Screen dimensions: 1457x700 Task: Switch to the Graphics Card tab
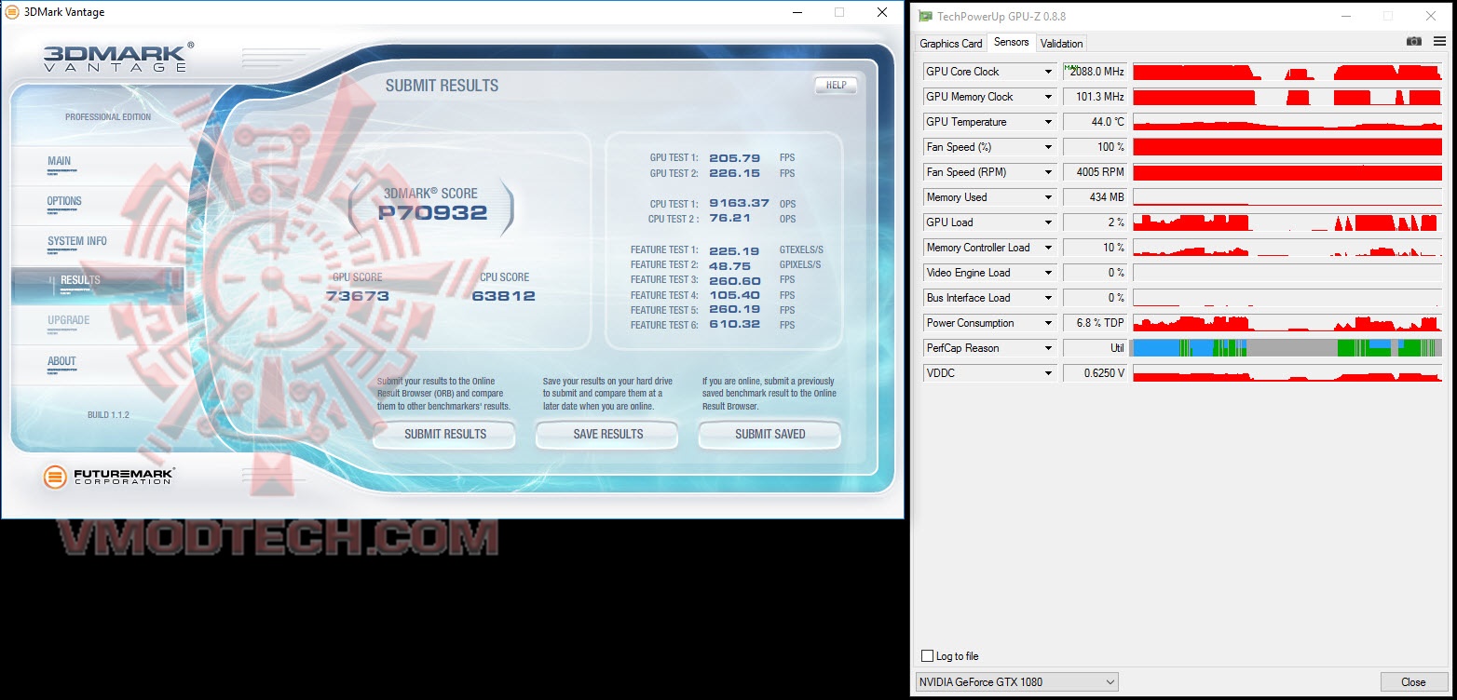[x=951, y=44]
